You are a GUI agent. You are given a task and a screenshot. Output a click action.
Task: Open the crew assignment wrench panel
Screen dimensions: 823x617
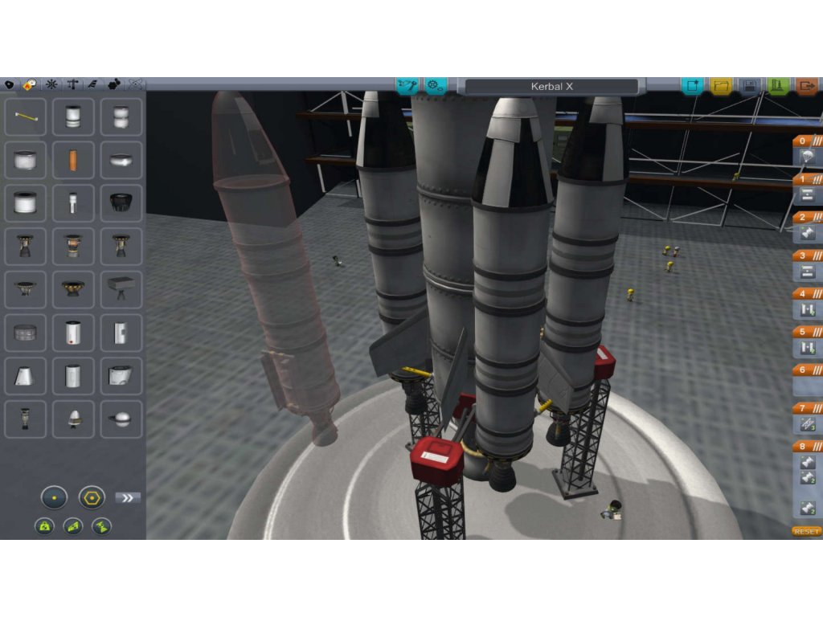(407, 85)
